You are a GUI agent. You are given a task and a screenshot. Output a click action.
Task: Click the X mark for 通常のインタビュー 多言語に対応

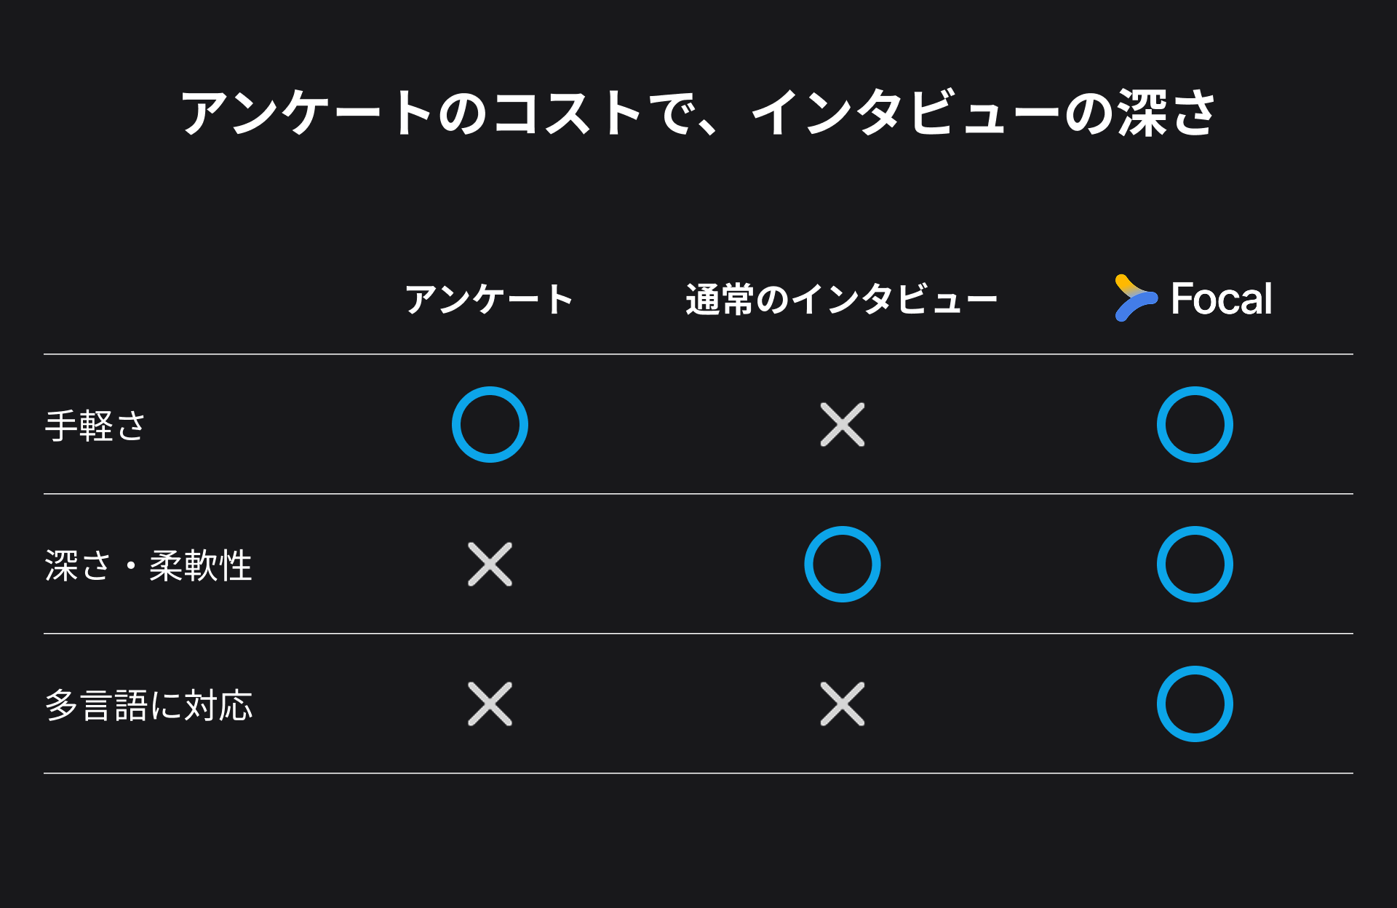click(843, 704)
